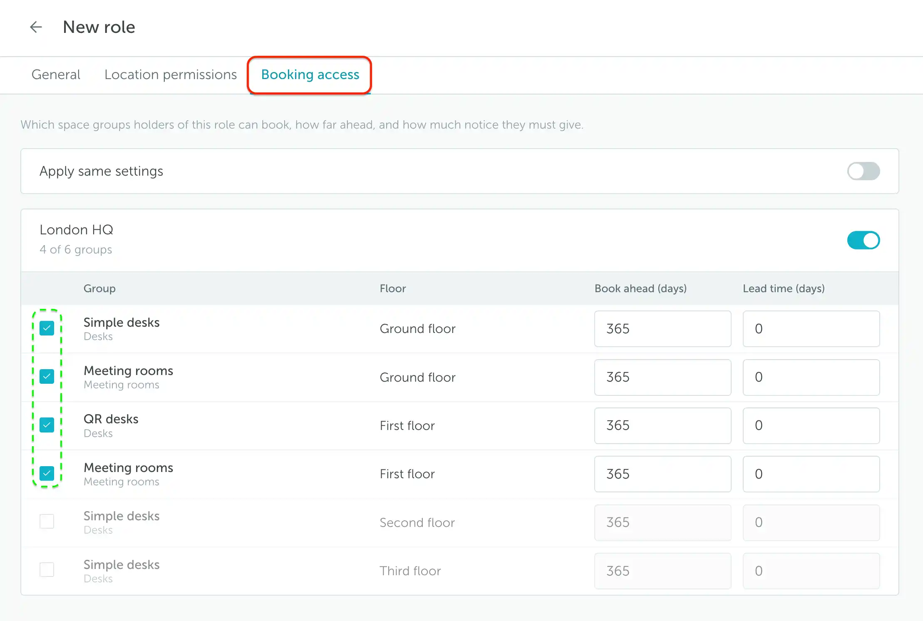
Task: Edit Lead time for Meeting rooms Ground floor
Action: [x=811, y=377]
